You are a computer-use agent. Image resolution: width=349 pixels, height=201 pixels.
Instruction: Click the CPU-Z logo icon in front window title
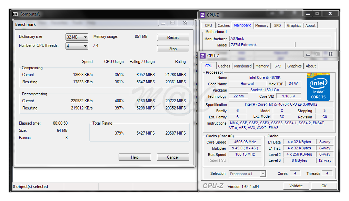pyautogui.click(x=202, y=55)
